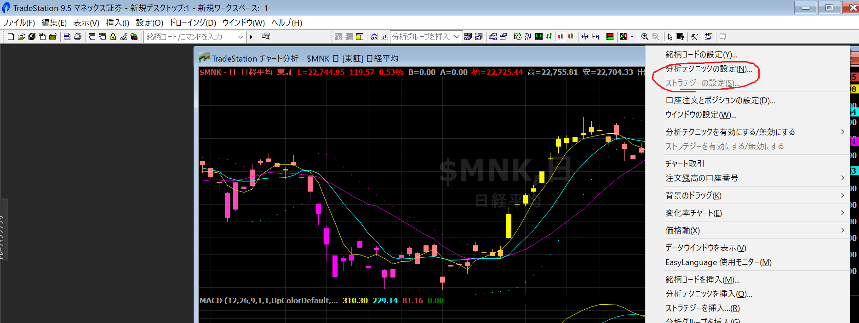Choose 分析テクニックを挿入(Q)... entry
859x323 pixels.
click(x=747, y=294)
